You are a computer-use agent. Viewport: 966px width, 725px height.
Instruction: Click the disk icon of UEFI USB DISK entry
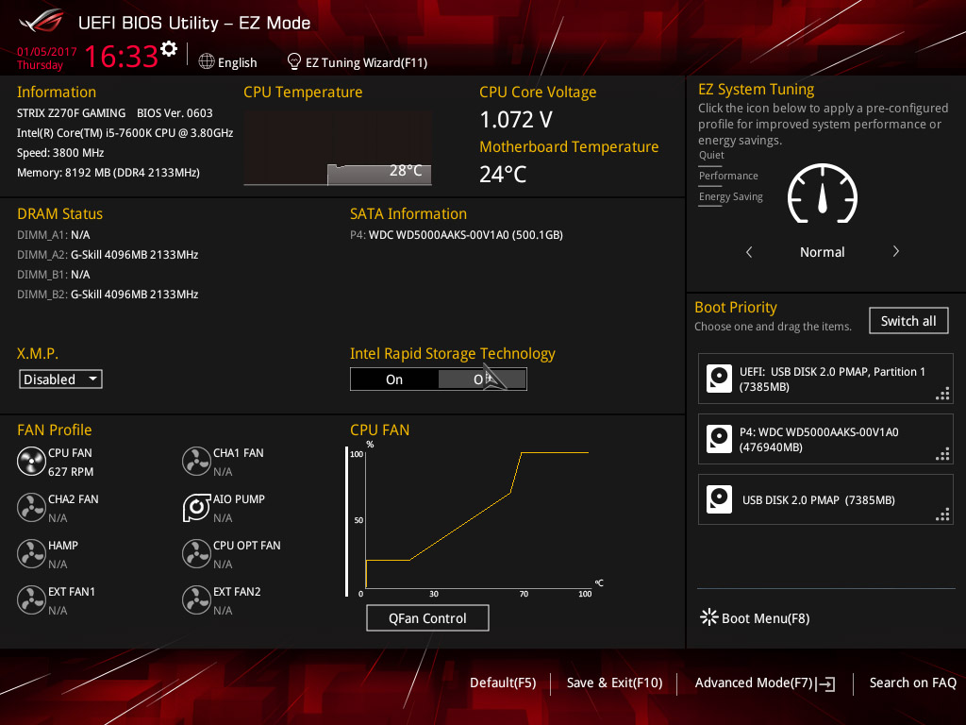(719, 379)
